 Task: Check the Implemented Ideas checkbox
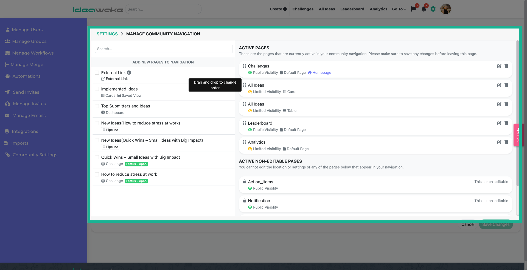pyautogui.click(x=97, y=89)
